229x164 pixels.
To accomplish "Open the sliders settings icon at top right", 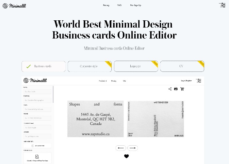I will click(223, 5).
